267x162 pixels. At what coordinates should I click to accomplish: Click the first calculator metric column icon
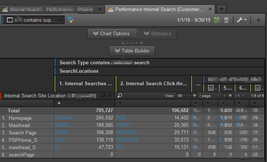[x=211, y=88]
